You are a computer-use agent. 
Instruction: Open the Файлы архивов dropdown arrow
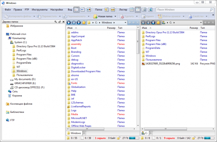click(183, 17)
